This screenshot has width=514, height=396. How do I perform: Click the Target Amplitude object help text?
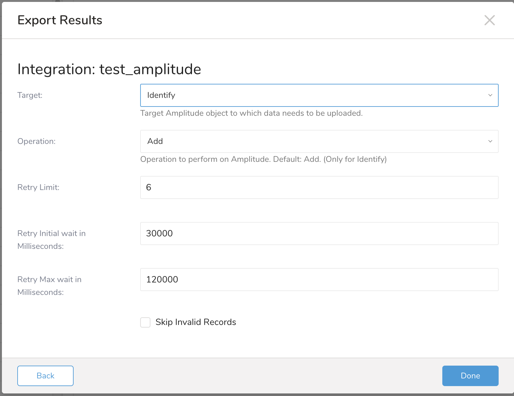(x=251, y=113)
